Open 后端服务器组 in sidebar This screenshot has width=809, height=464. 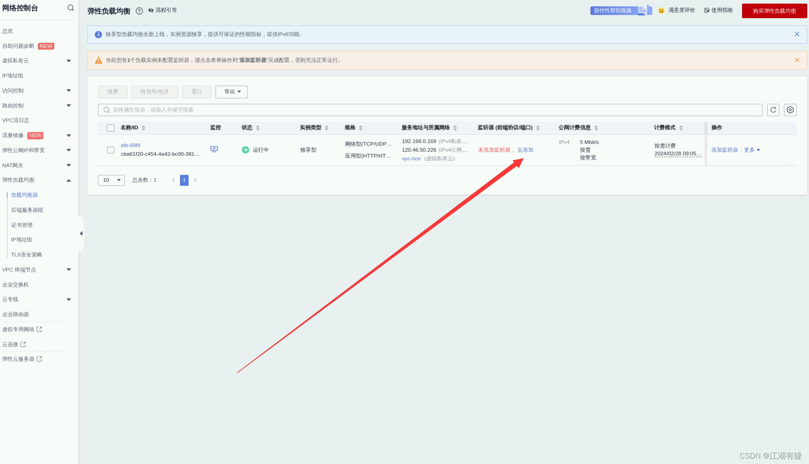(x=27, y=210)
